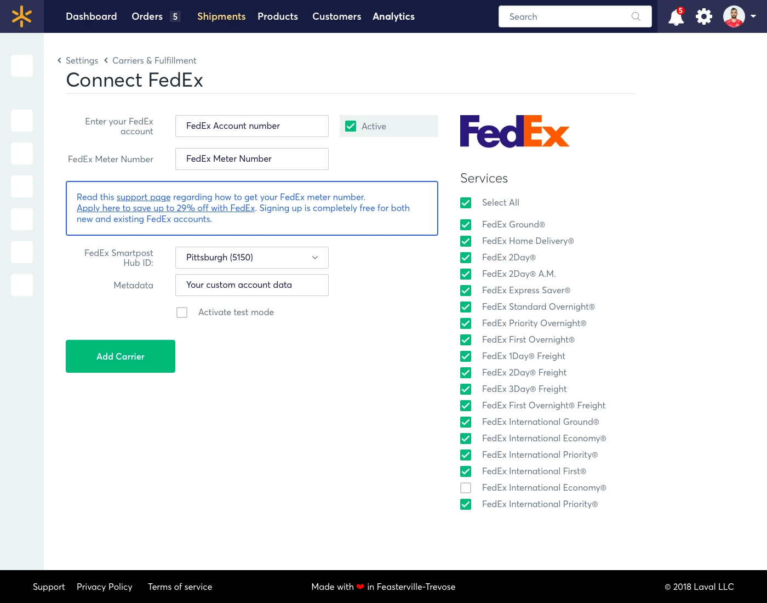Viewport: 767px width, 603px height.
Task: Click the user profile avatar
Action: click(x=734, y=16)
